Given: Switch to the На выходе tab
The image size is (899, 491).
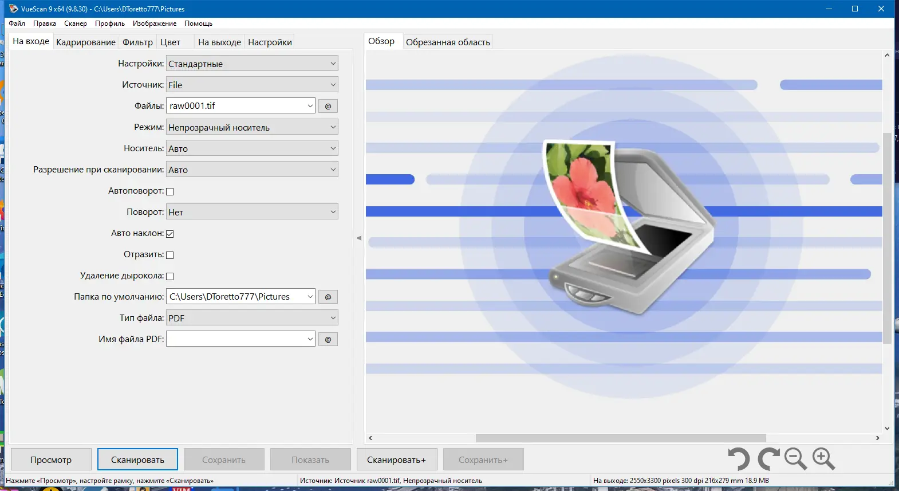Looking at the screenshot, I should [219, 42].
